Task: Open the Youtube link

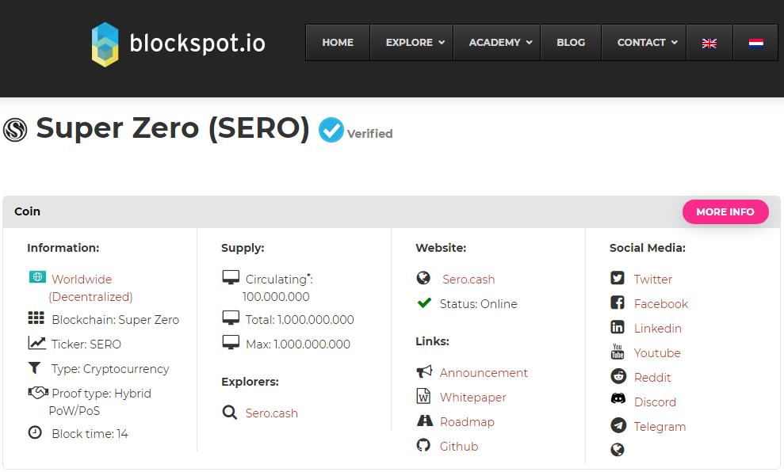Action: tap(657, 352)
